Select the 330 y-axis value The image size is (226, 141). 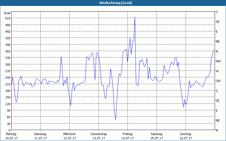click(8, 58)
